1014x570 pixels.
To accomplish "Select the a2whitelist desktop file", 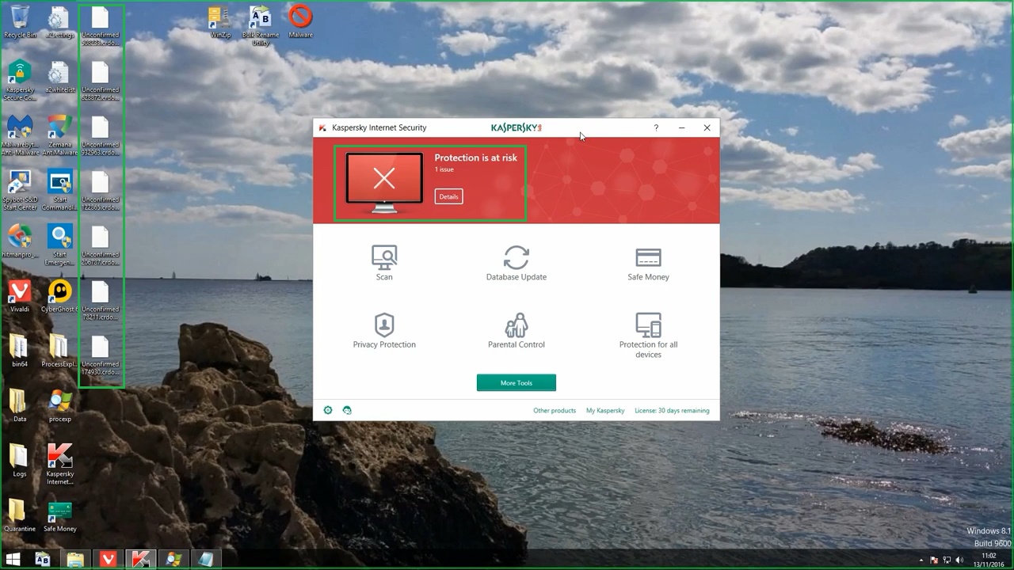I will pyautogui.click(x=59, y=78).
